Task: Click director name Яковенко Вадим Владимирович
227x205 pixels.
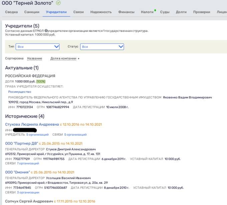Action: click(187, 97)
